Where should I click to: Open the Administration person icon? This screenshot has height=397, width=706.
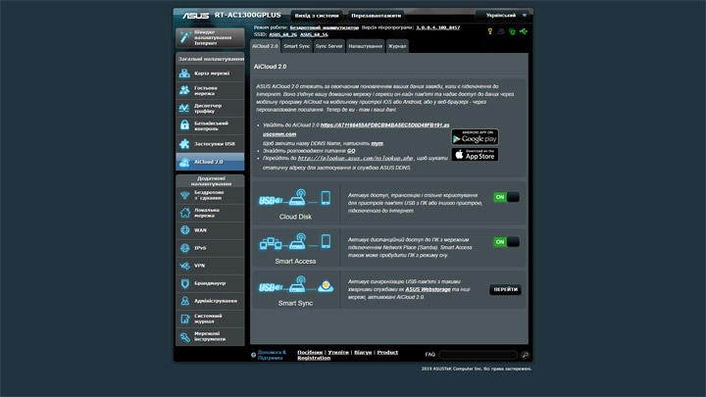[184, 301]
